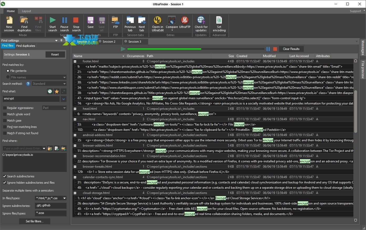366x230 pixels.
Task: Open the In files/types dropdown
Action: tap(64, 198)
